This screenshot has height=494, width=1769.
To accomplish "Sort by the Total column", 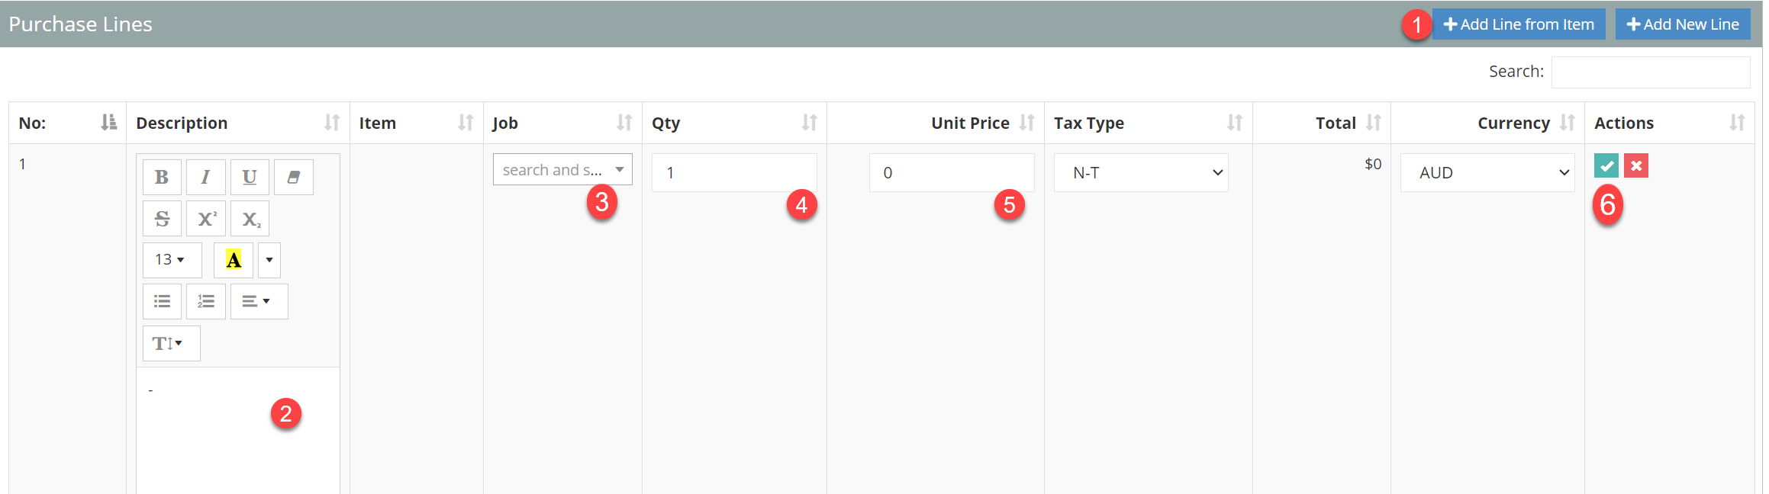I will pos(1322,123).
